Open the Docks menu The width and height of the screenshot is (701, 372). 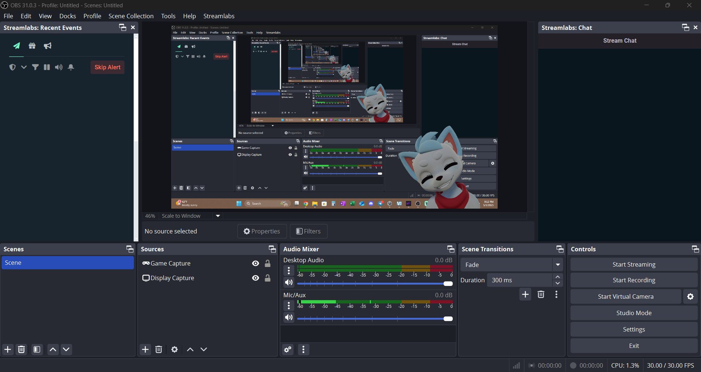pos(68,16)
